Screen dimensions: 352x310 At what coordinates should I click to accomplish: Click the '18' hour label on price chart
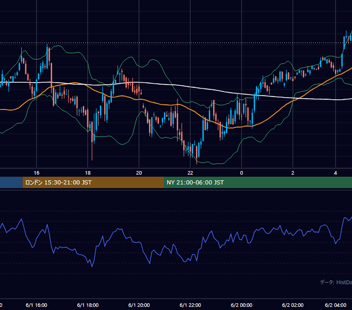(88, 173)
